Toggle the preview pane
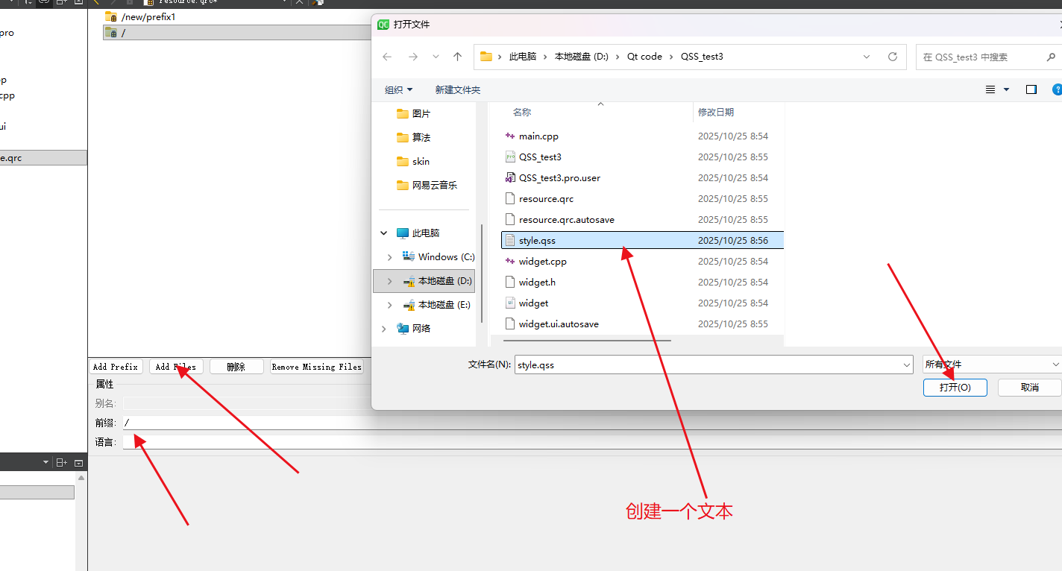1062x571 pixels. (x=1031, y=89)
